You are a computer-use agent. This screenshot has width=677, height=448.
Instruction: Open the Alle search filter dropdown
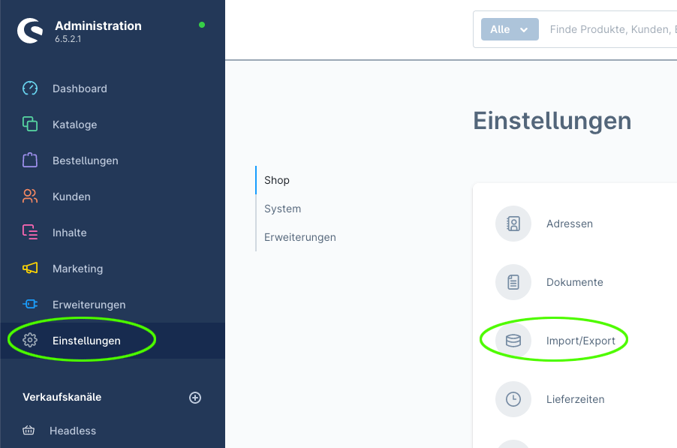[510, 29]
